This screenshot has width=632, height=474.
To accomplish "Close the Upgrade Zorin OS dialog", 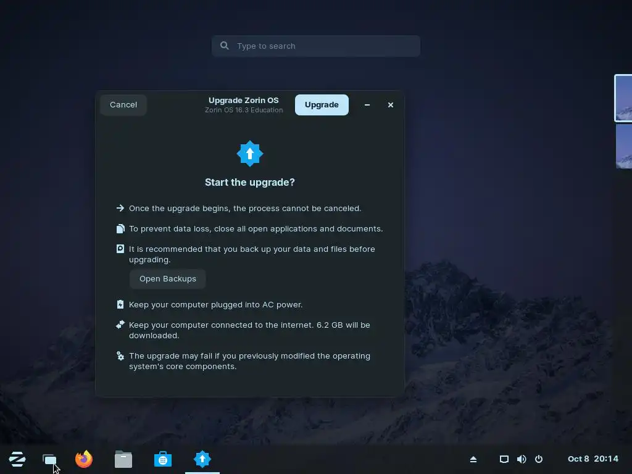I will tap(391, 105).
